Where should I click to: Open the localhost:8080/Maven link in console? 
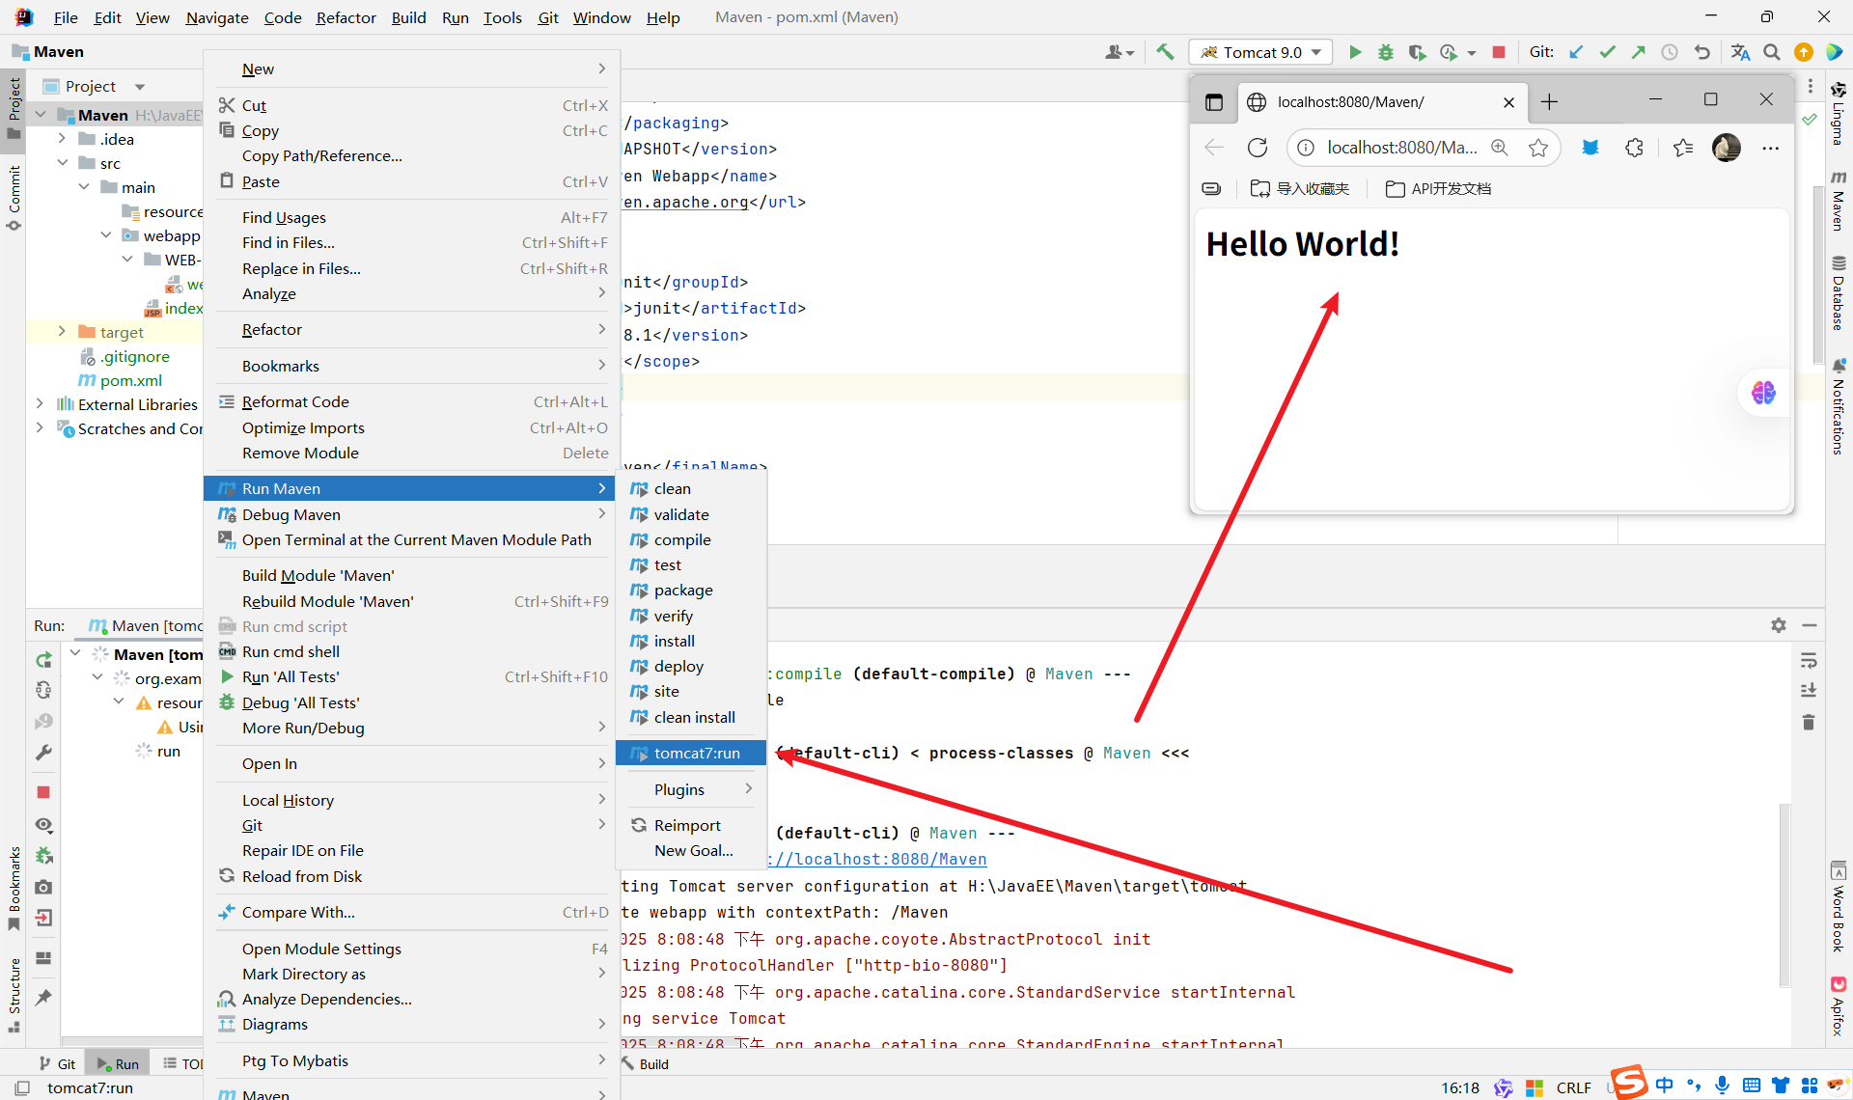(x=878, y=859)
